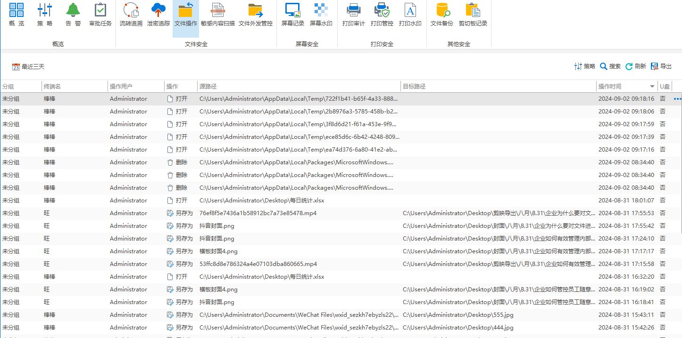Click timestamp 2024-09-02 09:17:59
The height and width of the screenshot is (338, 682).
click(x=626, y=124)
